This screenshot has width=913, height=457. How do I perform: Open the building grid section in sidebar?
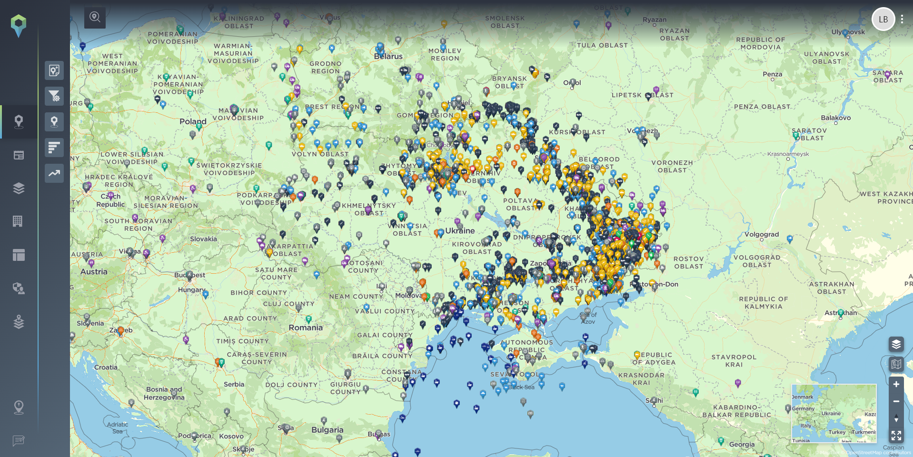[18, 221]
